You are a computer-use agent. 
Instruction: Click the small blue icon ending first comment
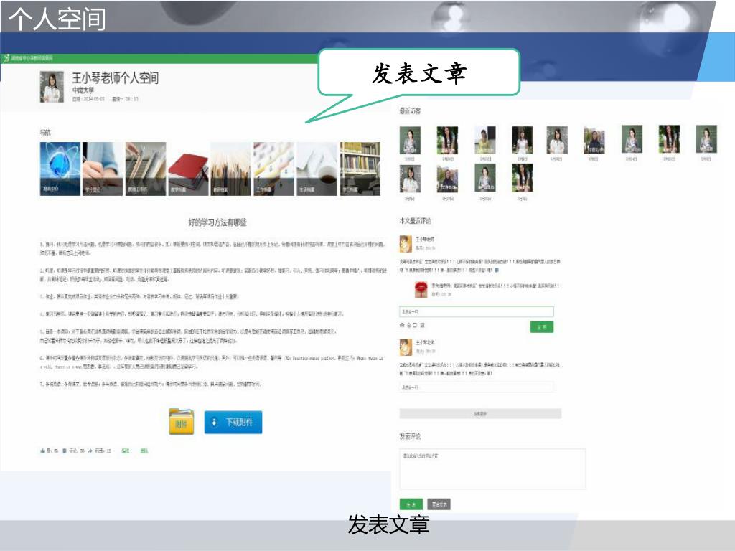(x=497, y=270)
